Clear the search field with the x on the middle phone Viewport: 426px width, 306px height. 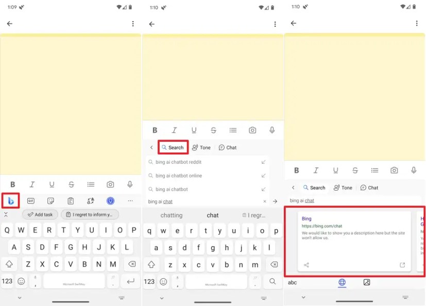pyautogui.click(x=265, y=201)
